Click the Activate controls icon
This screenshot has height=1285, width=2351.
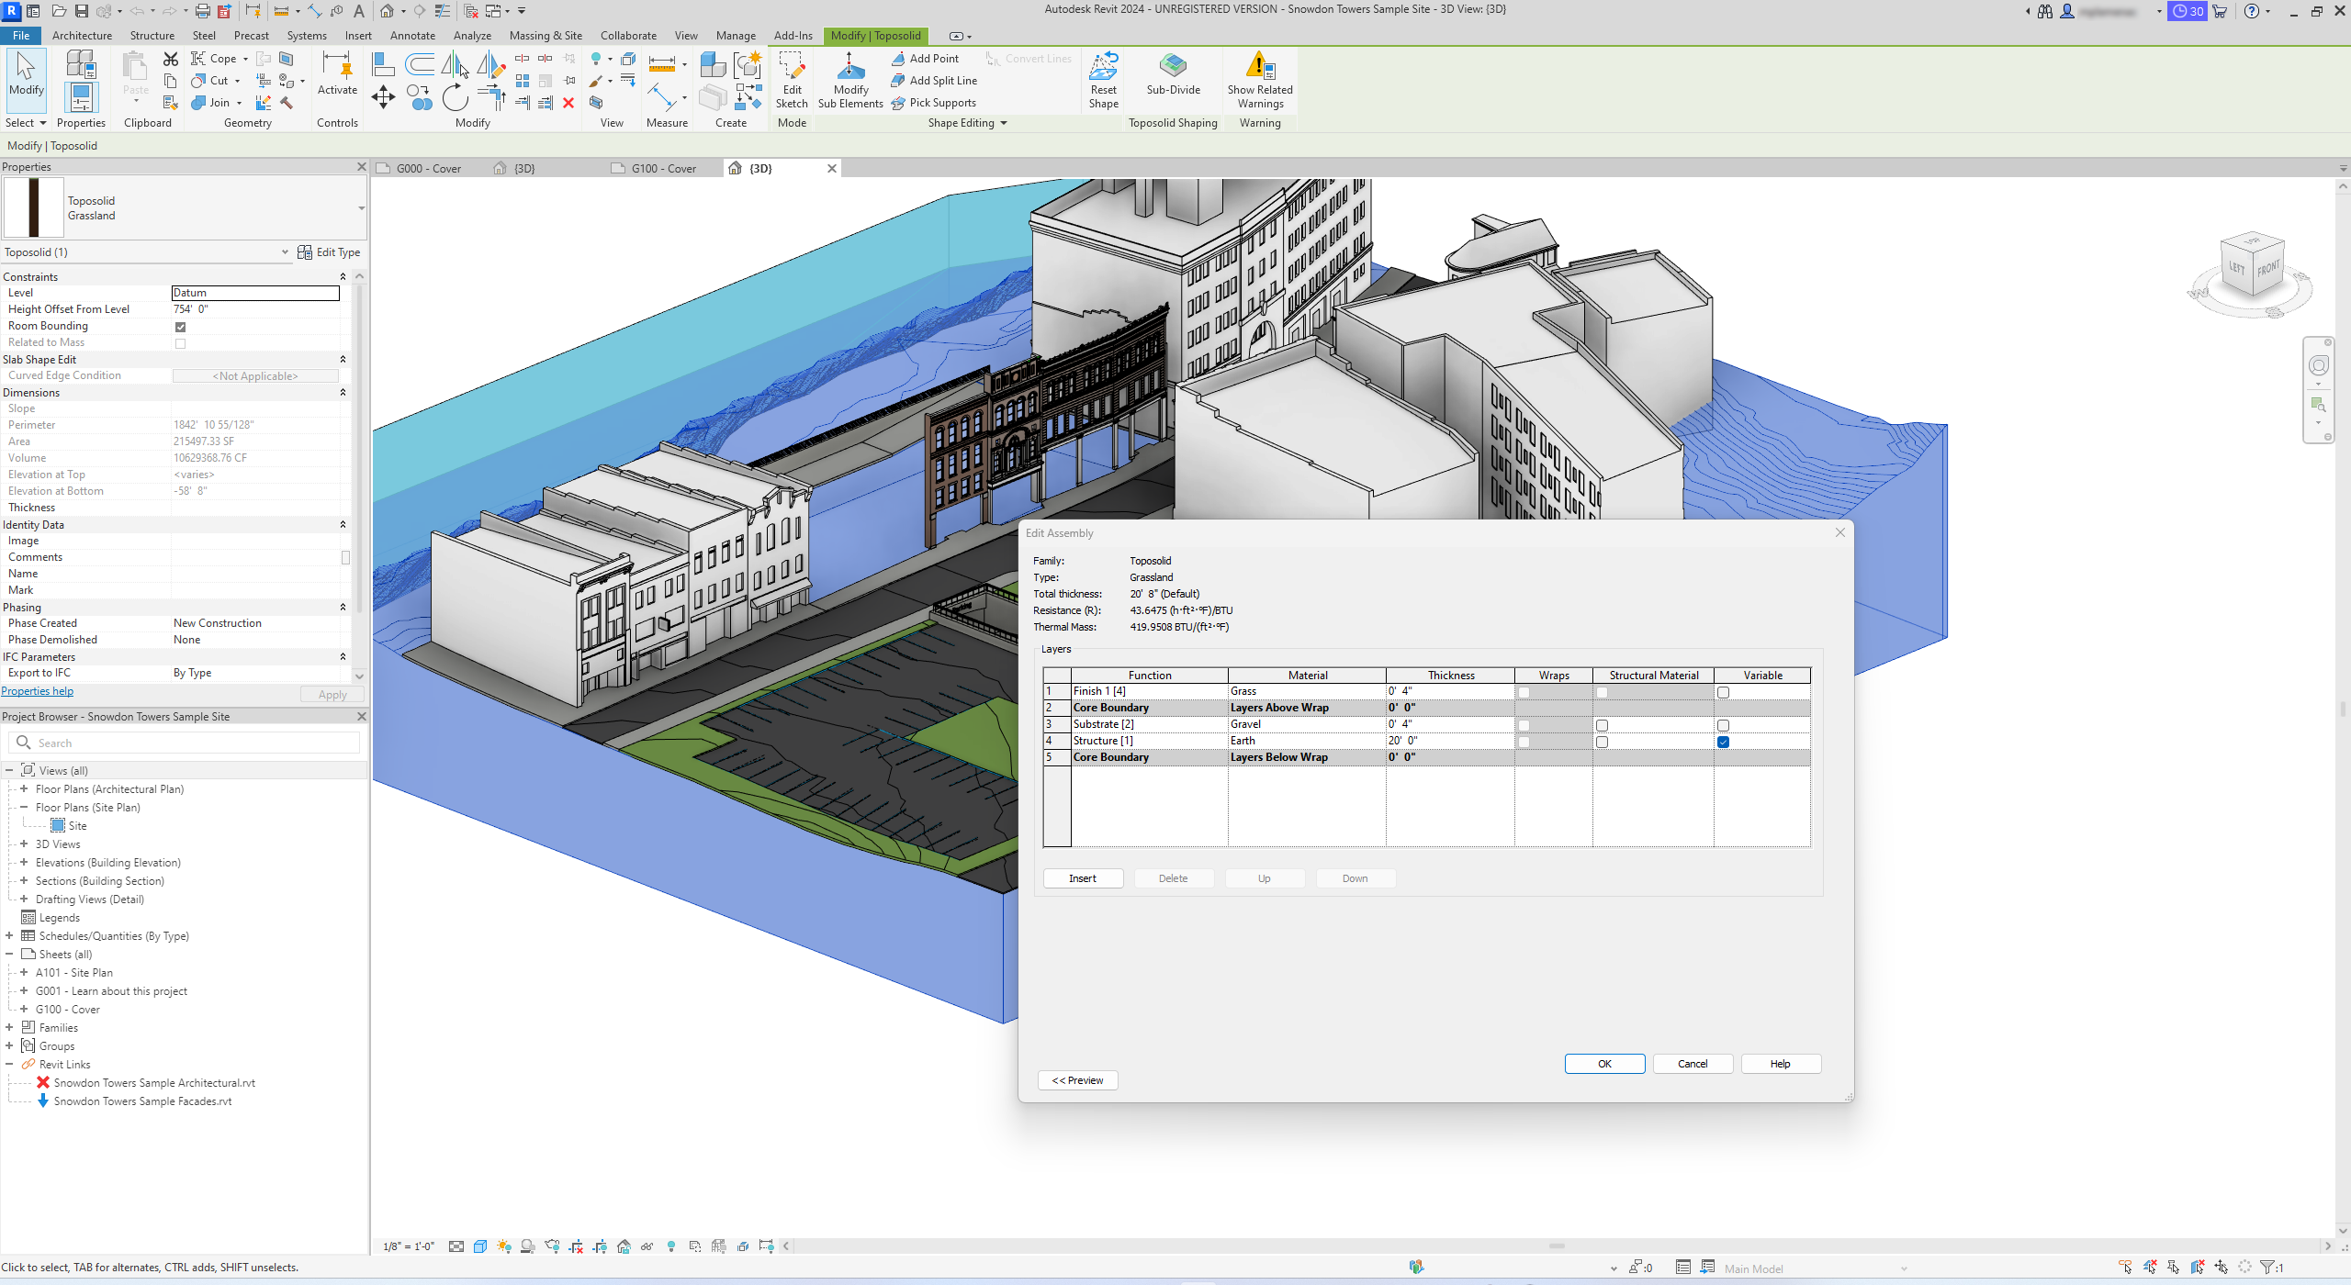[x=337, y=64]
